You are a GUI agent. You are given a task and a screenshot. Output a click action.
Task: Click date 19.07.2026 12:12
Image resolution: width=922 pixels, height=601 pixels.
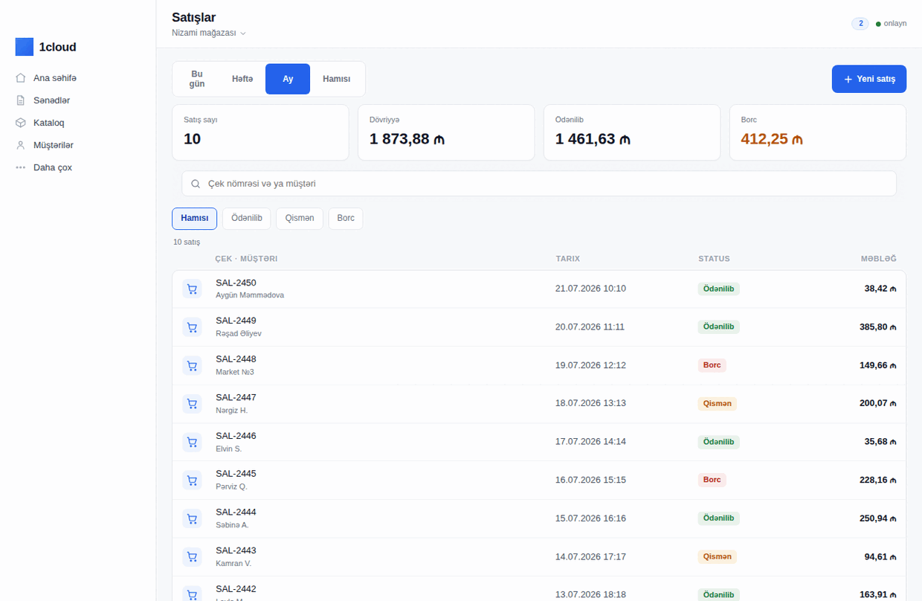click(x=591, y=365)
